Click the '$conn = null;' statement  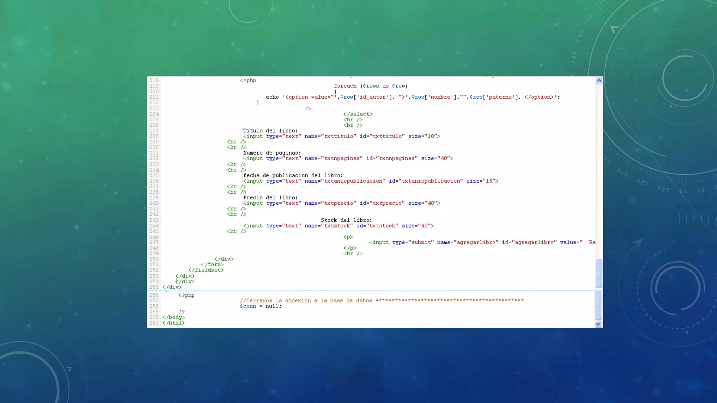click(260, 306)
